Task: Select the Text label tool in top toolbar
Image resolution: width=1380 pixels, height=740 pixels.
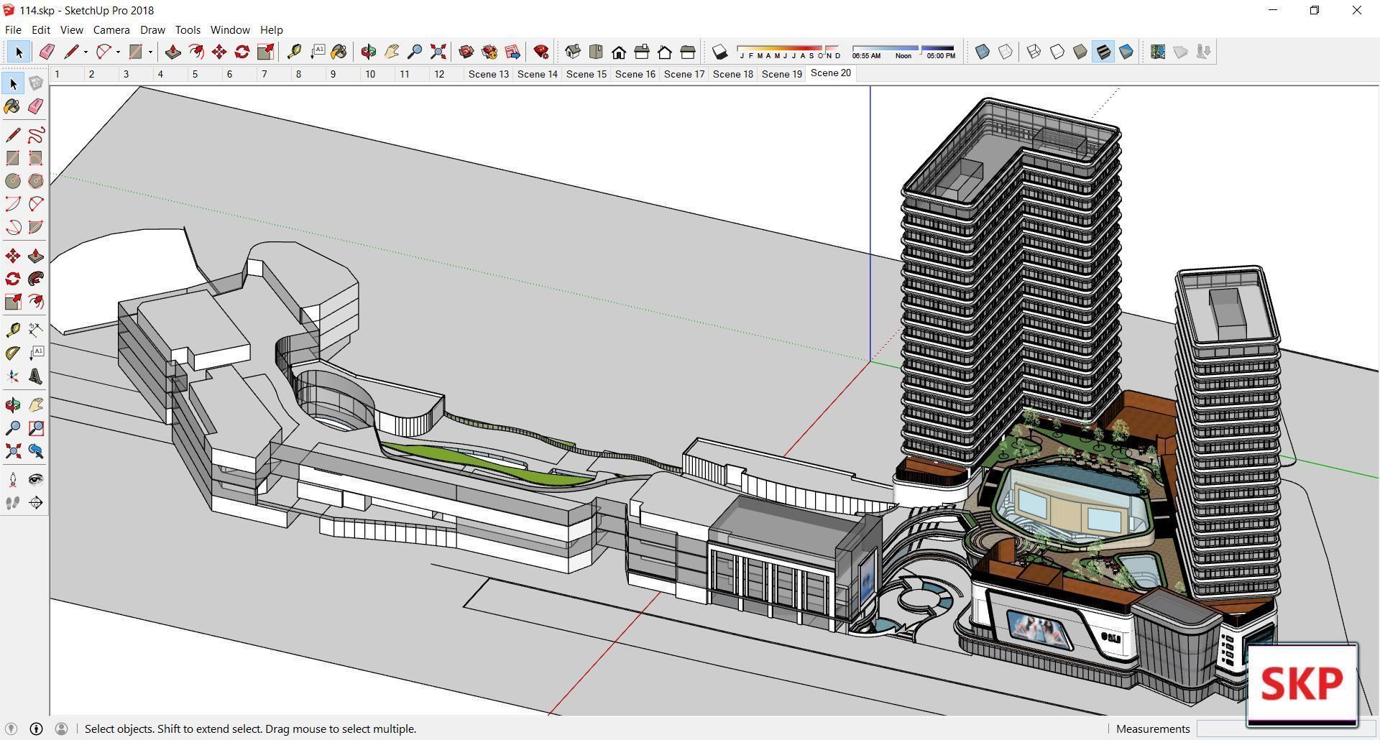Action: pos(317,52)
